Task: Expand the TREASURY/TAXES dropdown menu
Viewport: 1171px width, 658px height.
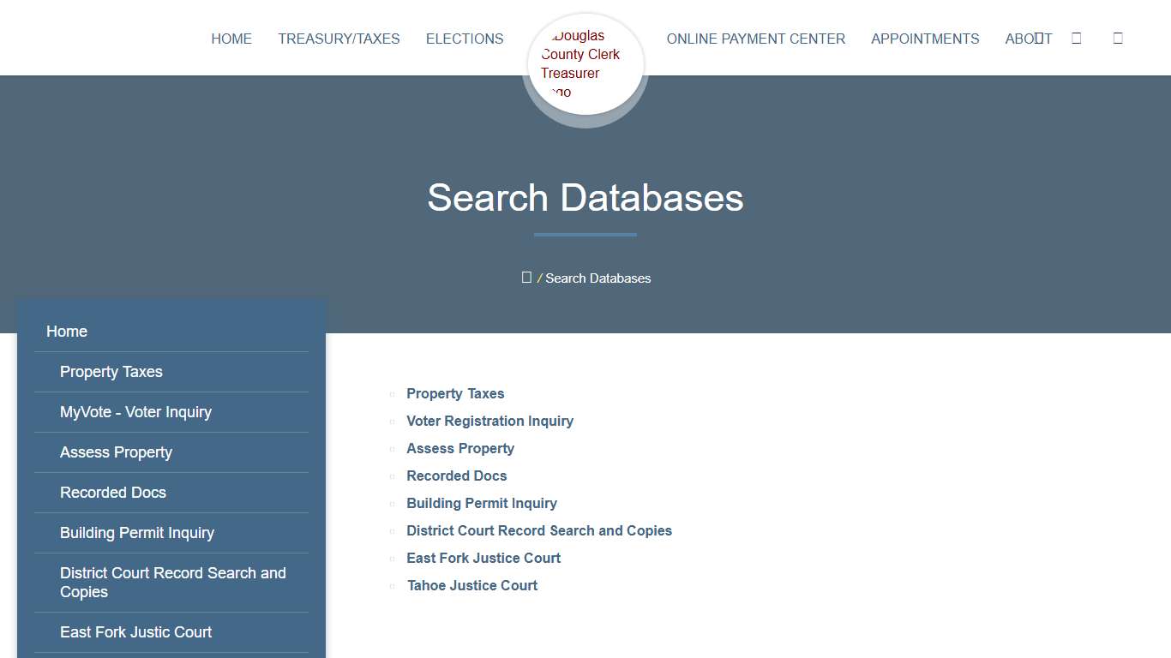Action: pos(339,39)
